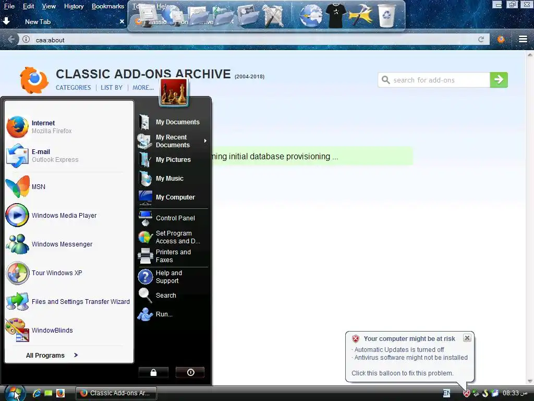Click the globe browser dock icon
The height and width of the screenshot is (401, 534).
click(311, 16)
